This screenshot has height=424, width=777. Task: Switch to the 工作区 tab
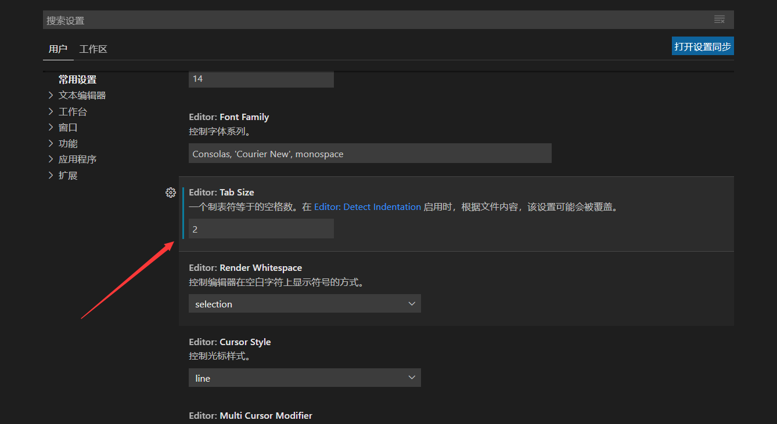coord(93,49)
